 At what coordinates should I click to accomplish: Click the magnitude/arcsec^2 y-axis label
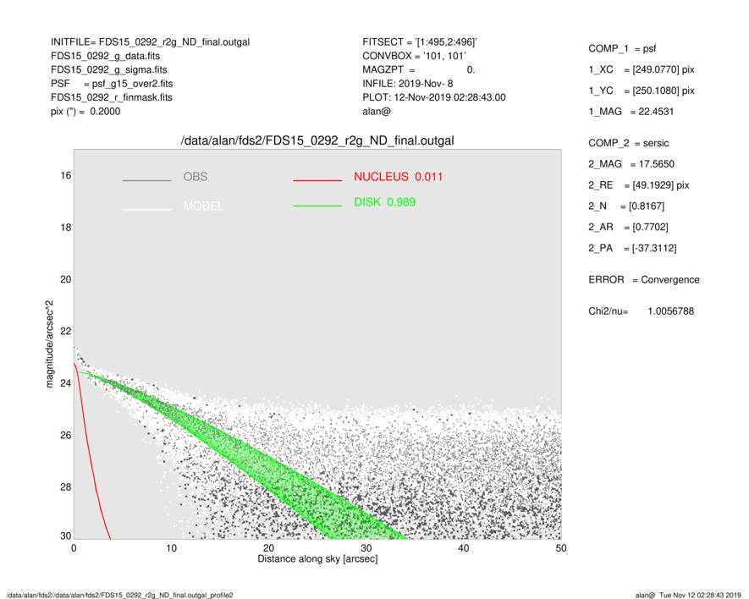click(x=50, y=344)
